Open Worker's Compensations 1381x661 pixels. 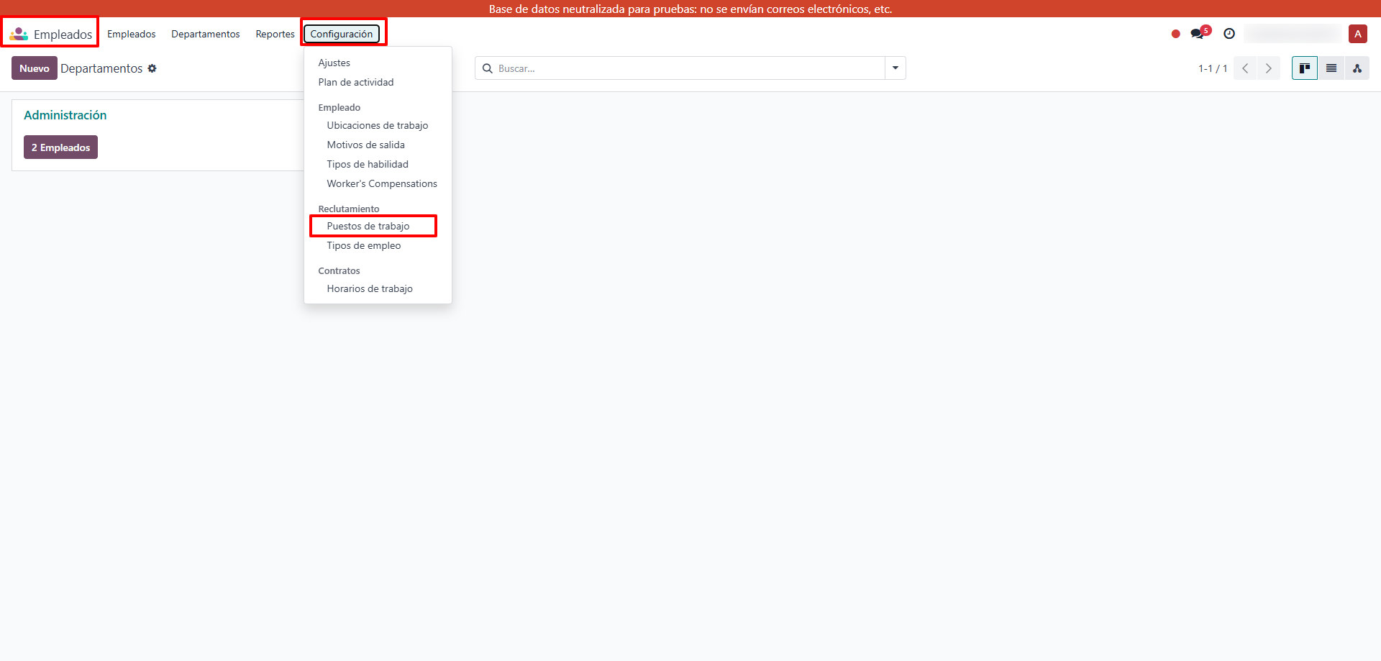click(x=382, y=183)
